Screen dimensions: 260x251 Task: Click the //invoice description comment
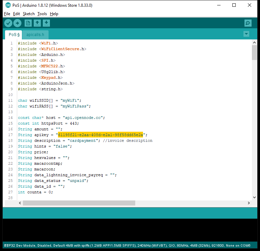pos(127,140)
